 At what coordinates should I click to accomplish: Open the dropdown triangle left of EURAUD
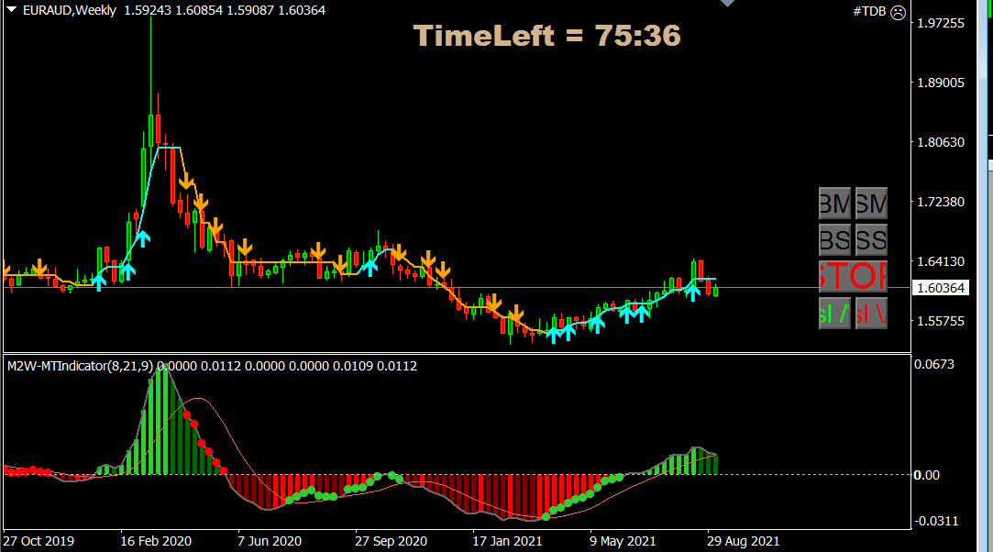tap(10, 10)
